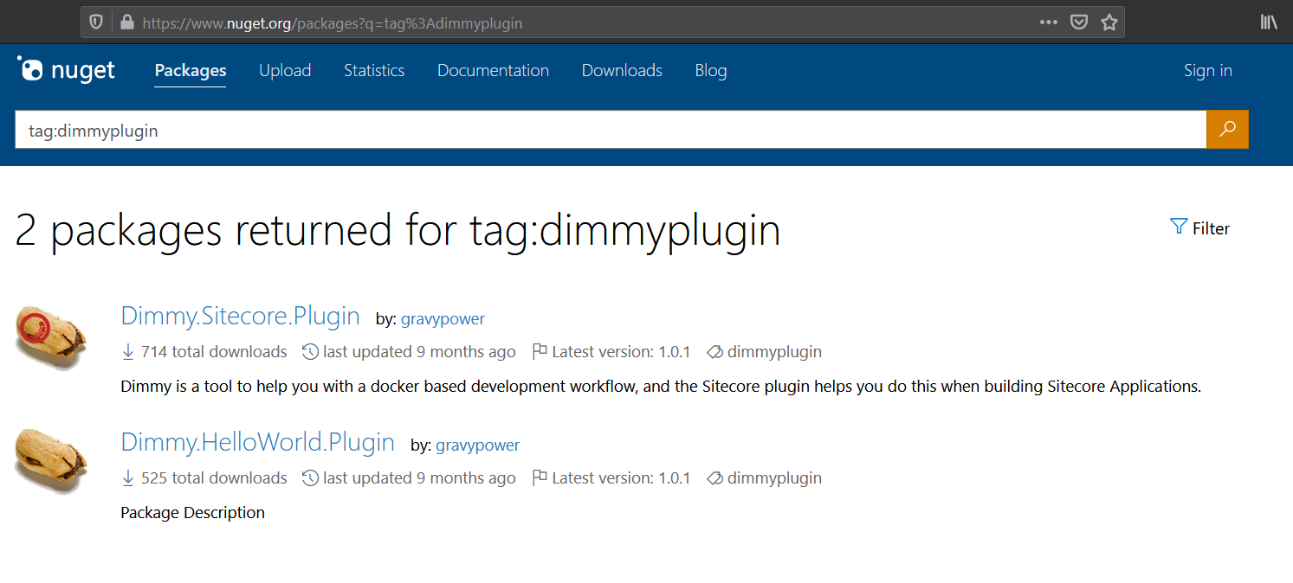The height and width of the screenshot is (583, 1293).
Task: Click dimmyplugin tag on Dimmy.HelloWorld.Plugin
Action: pyautogui.click(x=774, y=478)
